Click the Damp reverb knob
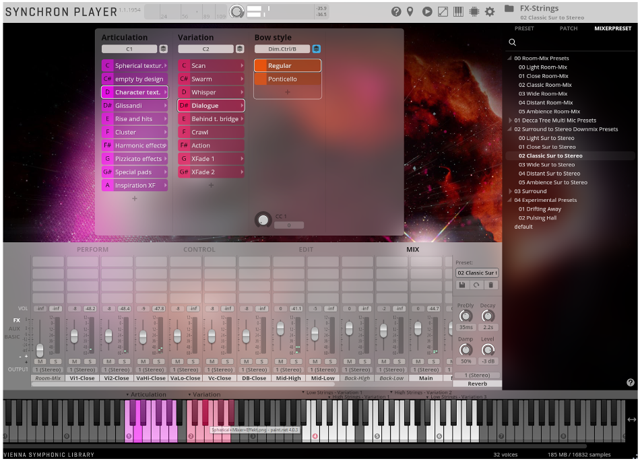 pyautogui.click(x=466, y=350)
